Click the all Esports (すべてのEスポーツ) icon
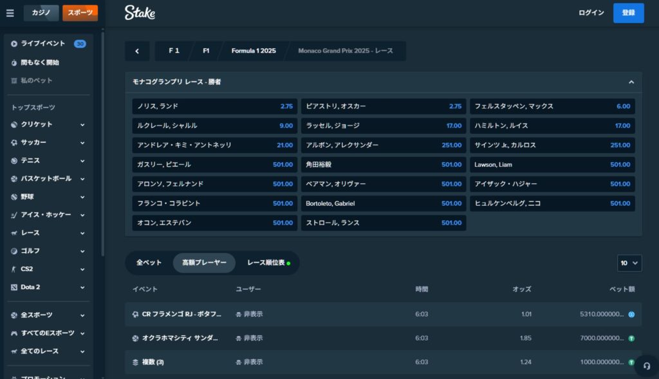The width and height of the screenshot is (659, 379). [x=14, y=333]
